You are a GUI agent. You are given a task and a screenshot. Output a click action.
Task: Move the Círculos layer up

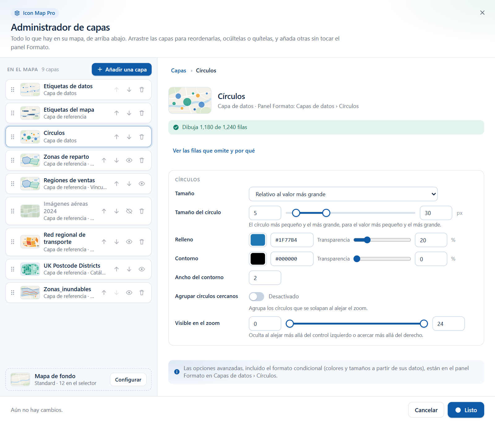[116, 137]
